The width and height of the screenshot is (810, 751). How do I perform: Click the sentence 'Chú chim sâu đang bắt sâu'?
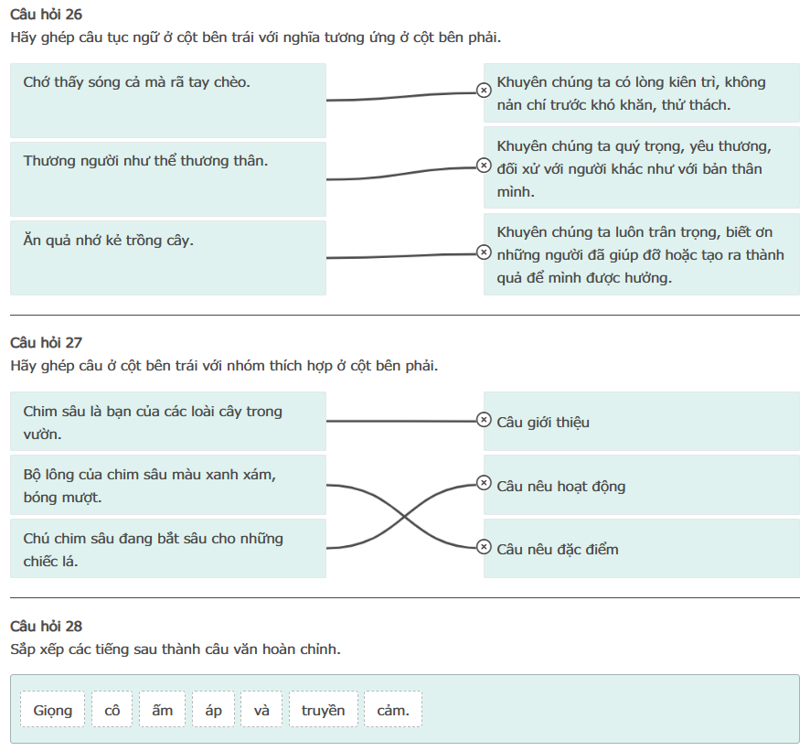[168, 549]
